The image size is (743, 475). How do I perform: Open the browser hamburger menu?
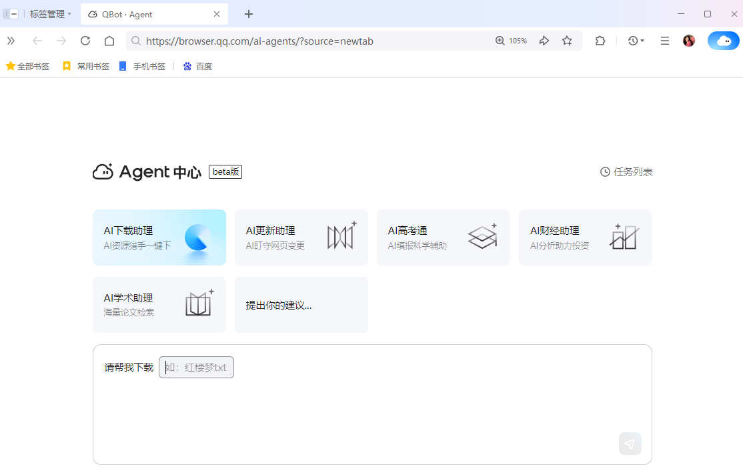tap(664, 41)
